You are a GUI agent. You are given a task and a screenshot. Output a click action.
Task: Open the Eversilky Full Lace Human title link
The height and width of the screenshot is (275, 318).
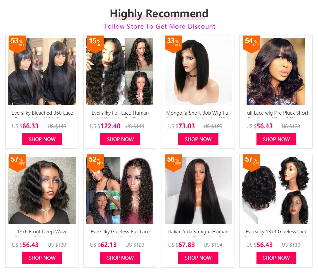tap(120, 113)
